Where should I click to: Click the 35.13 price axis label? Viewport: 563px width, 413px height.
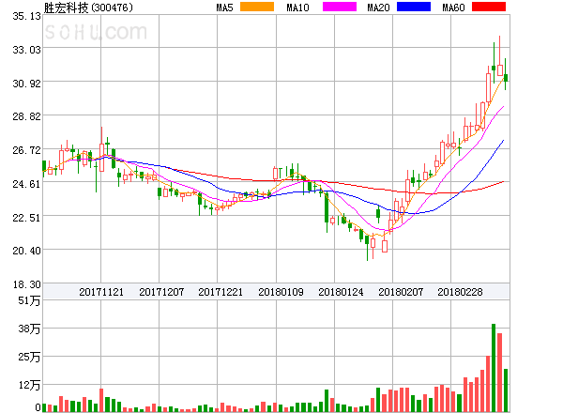[x=26, y=16]
